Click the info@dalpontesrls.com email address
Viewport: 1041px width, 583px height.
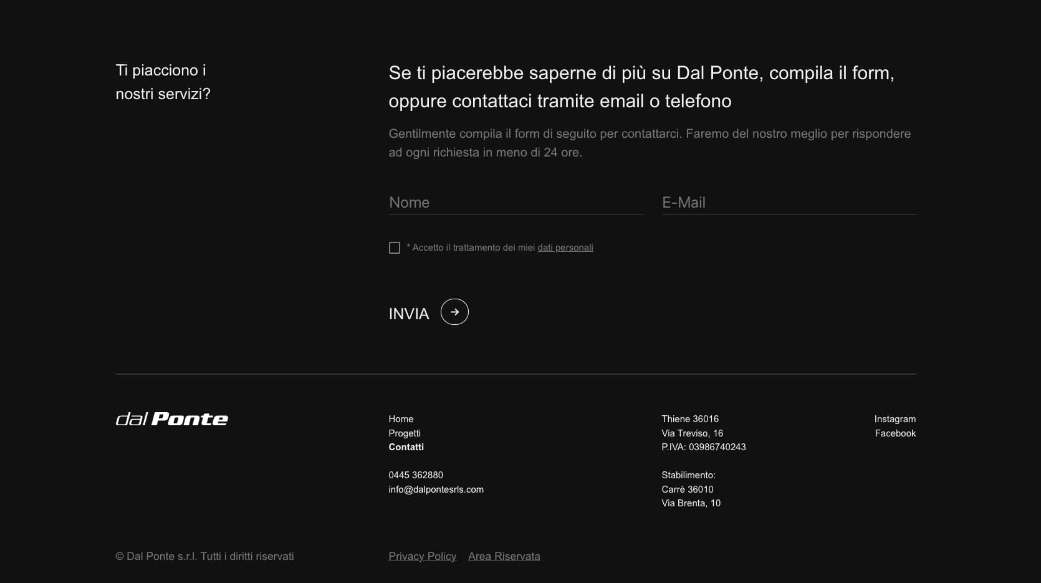pyautogui.click(x=436, y=489)
